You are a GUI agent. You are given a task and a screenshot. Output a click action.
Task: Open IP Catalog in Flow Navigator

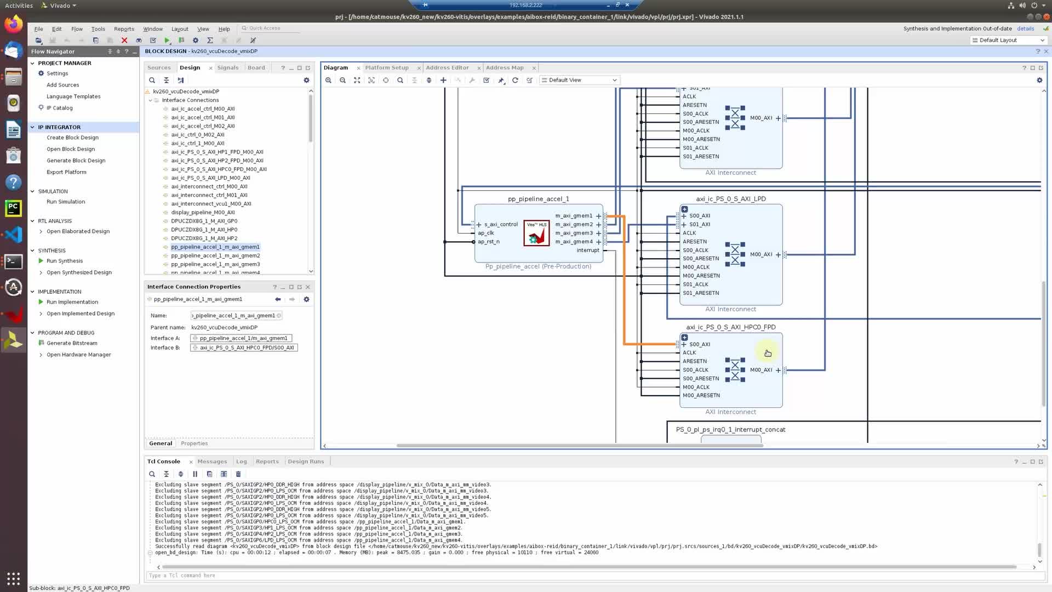[x=59, y=108]
